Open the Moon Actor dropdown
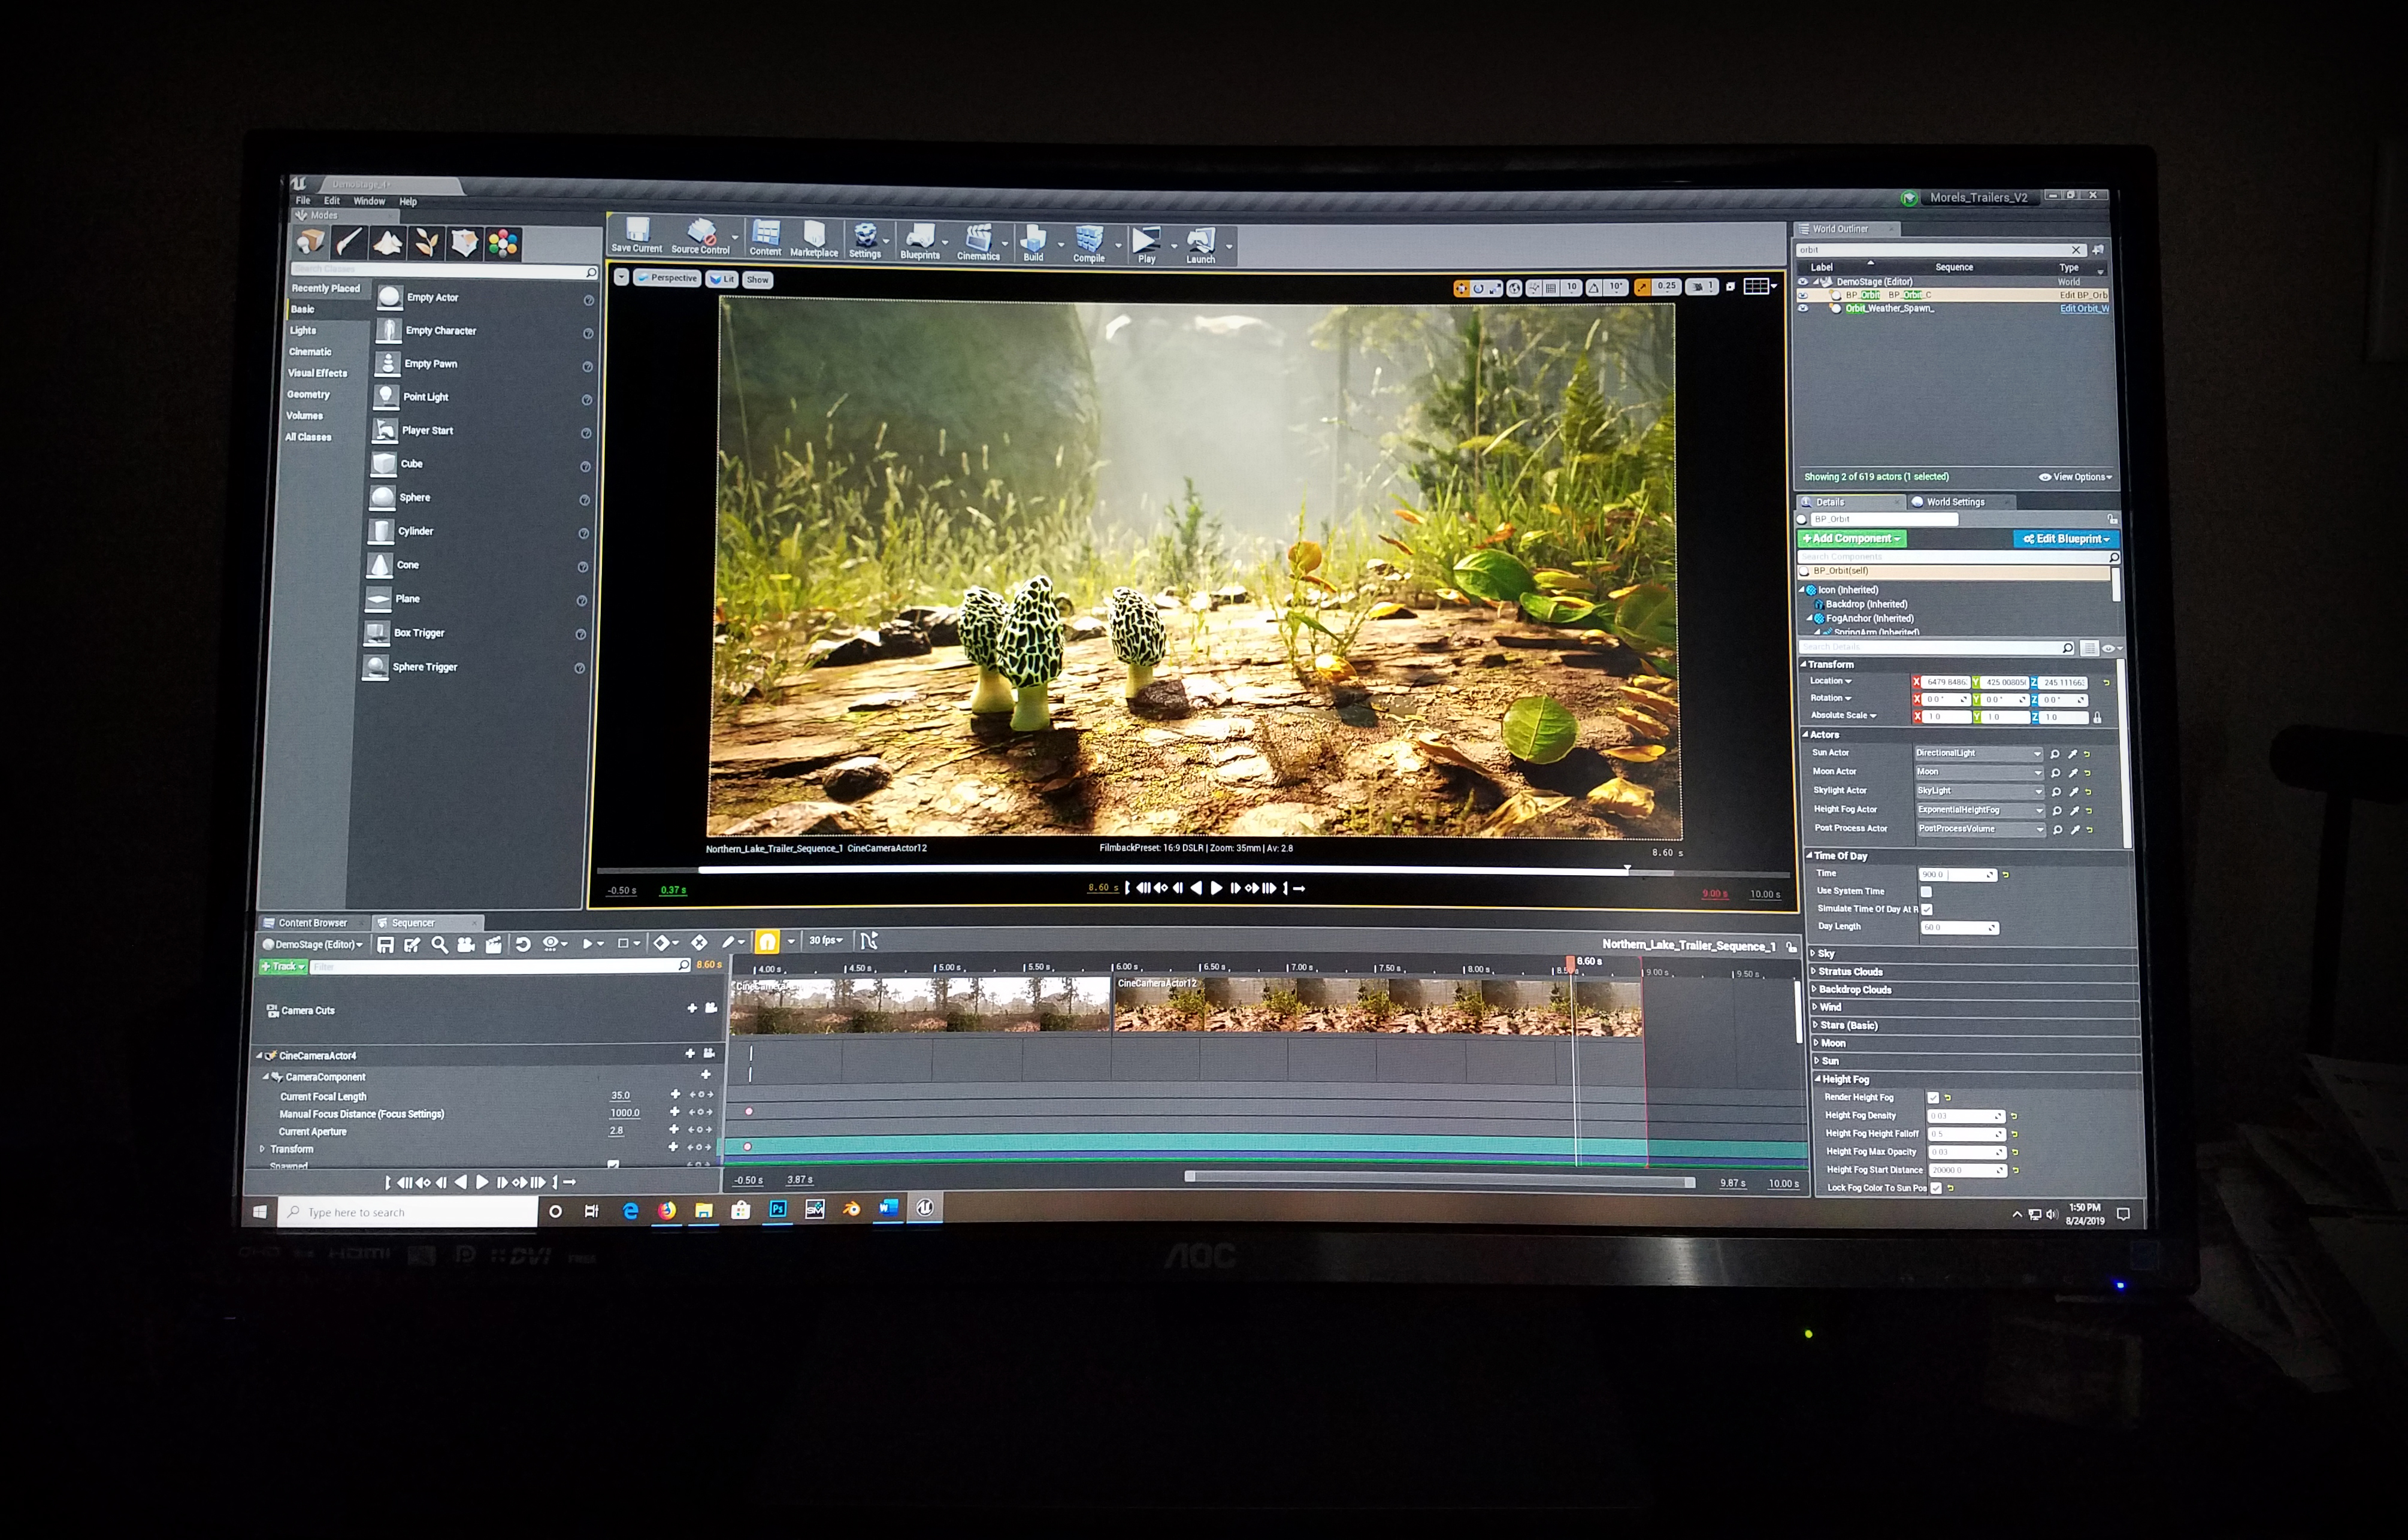 1979,772
